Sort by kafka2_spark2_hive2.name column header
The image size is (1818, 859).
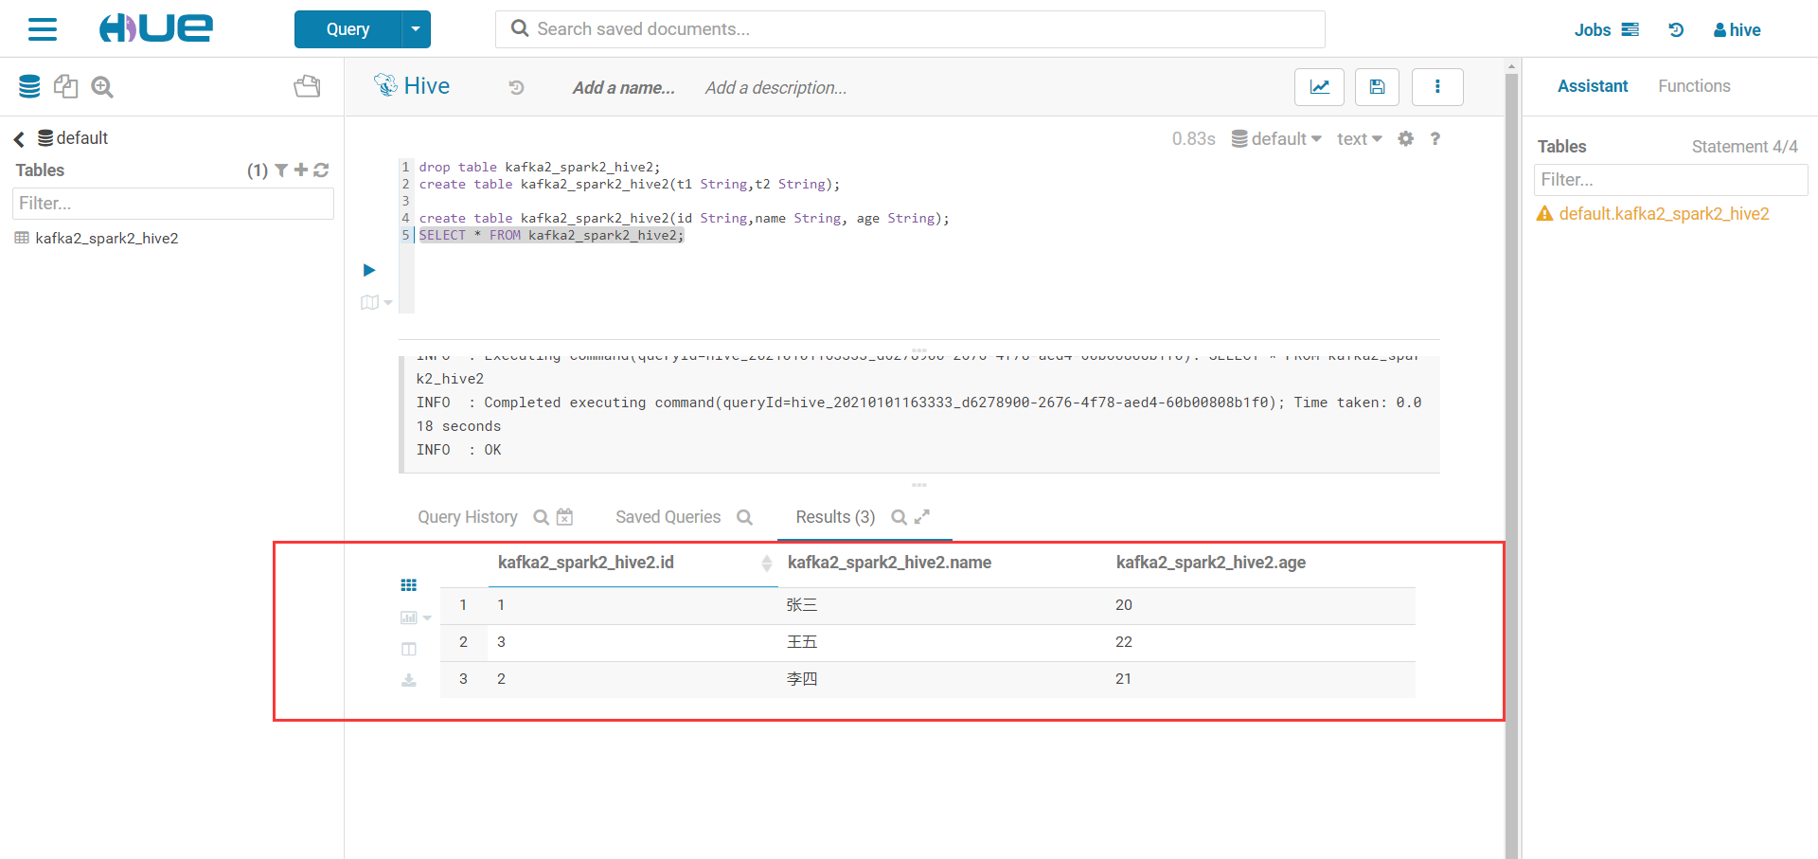coord(889,563)
